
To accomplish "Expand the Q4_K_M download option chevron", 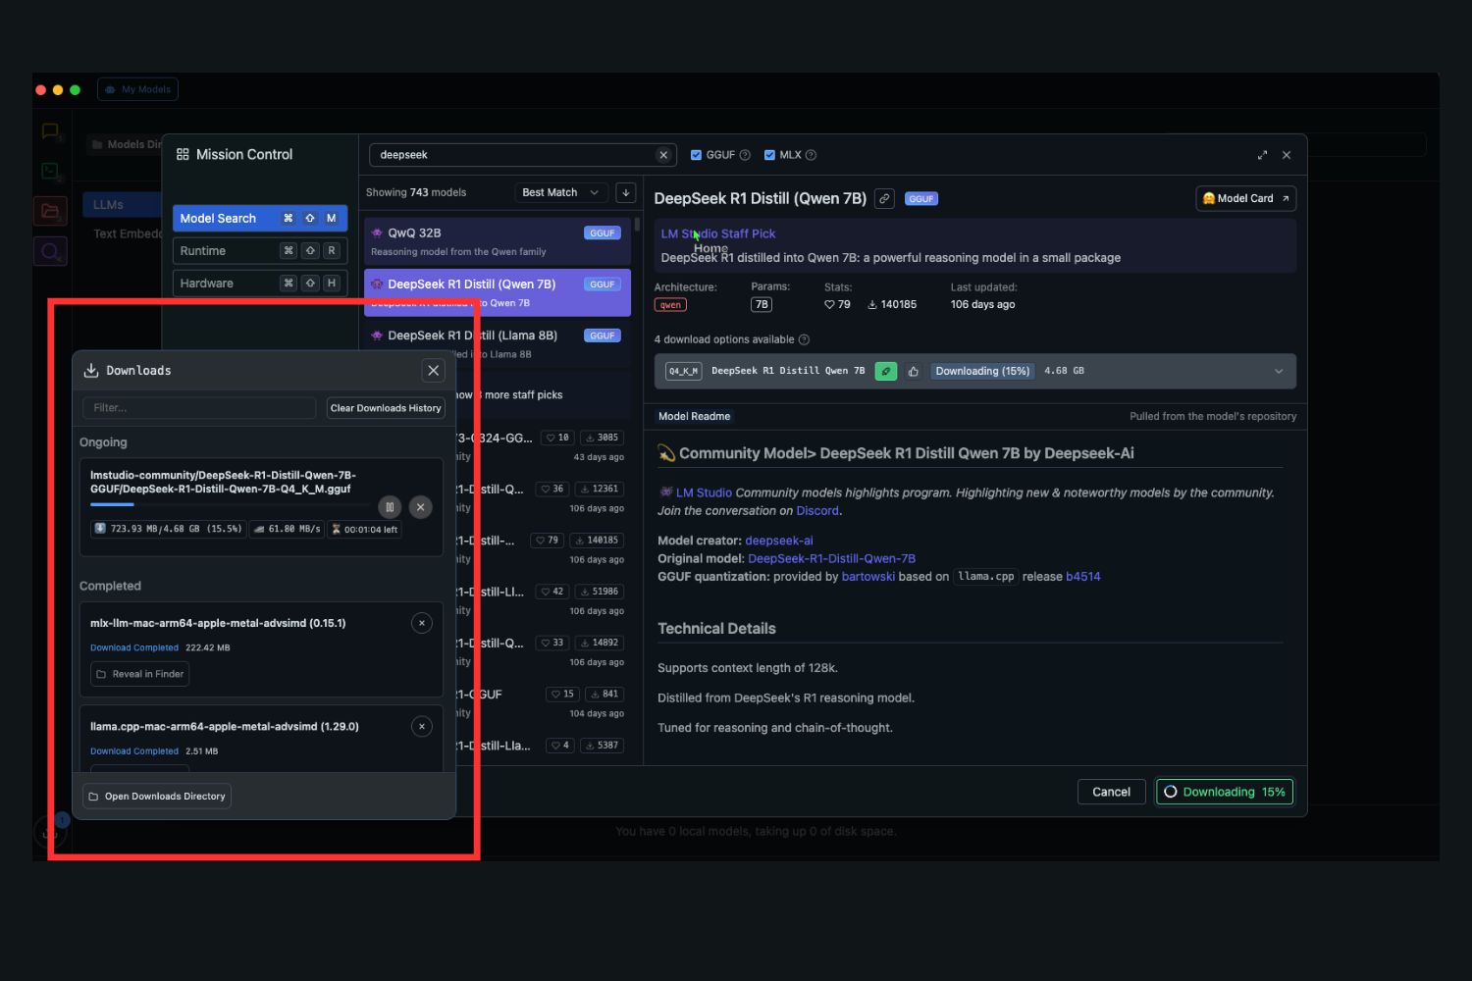I will [x=1279, y=371].
